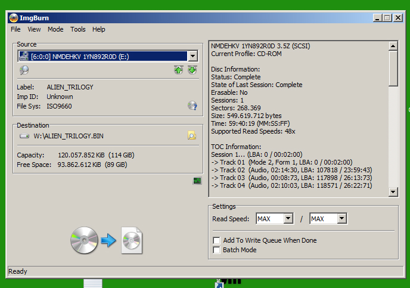Open the Mode menu
The width and height of the screenshot is (410, 288).
[55, 29]
